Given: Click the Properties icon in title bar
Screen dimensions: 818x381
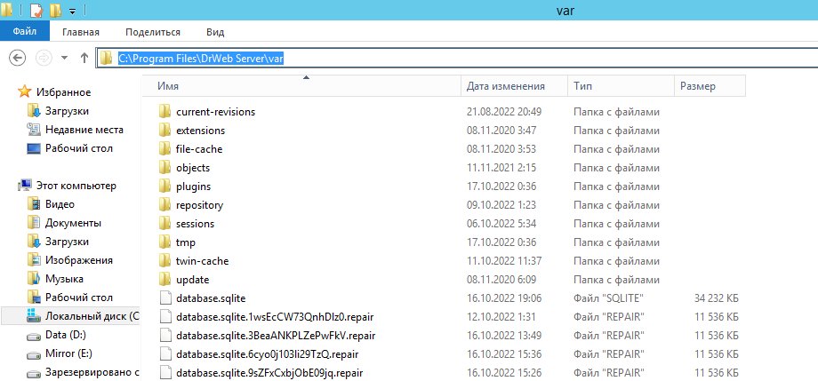Looking at the screenshot, I should 36,12.
